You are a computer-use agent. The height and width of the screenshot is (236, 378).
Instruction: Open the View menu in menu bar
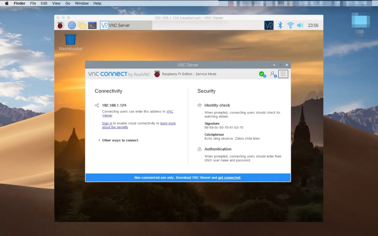point(56,3)
